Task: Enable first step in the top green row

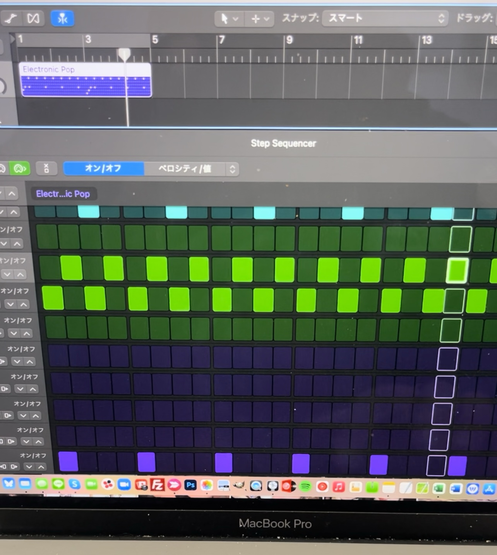Action: pos(47,237)
